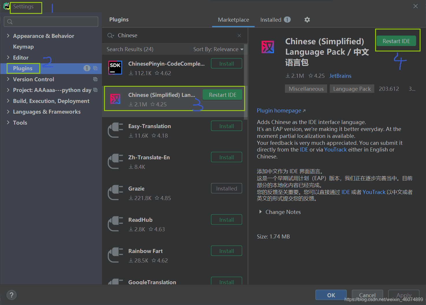Expand Languages & Frameworks node
426x305 pixels.
tap(8, 112)
